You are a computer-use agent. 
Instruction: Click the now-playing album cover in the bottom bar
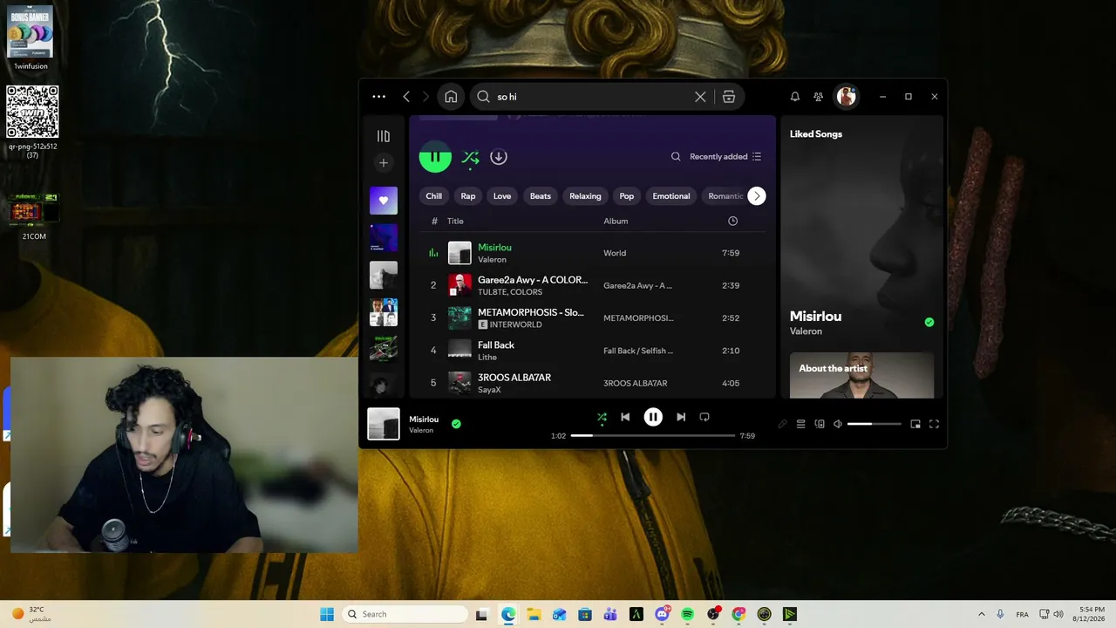pyautogui.click(x=384, y=424)
